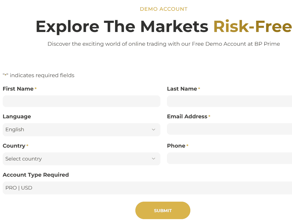Screen dimensions: 292x221
Task: Click the Account Type Required label
Action: click(x=36, y=175)
